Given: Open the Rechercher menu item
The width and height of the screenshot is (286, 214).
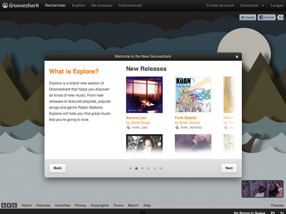Looking at the screenshot, I should point(55,6).
